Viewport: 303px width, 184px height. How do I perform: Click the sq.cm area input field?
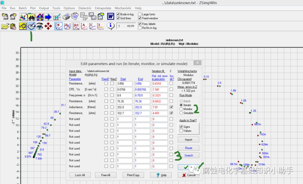point(126,26)
